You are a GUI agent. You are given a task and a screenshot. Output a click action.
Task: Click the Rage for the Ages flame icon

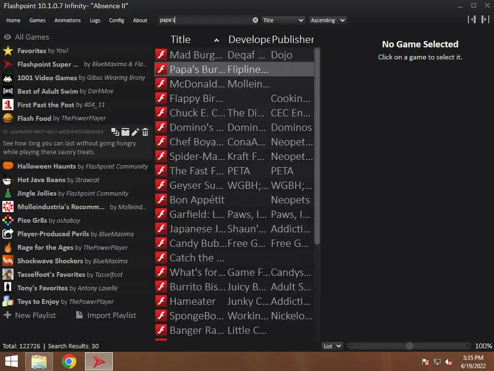point(8,247)
